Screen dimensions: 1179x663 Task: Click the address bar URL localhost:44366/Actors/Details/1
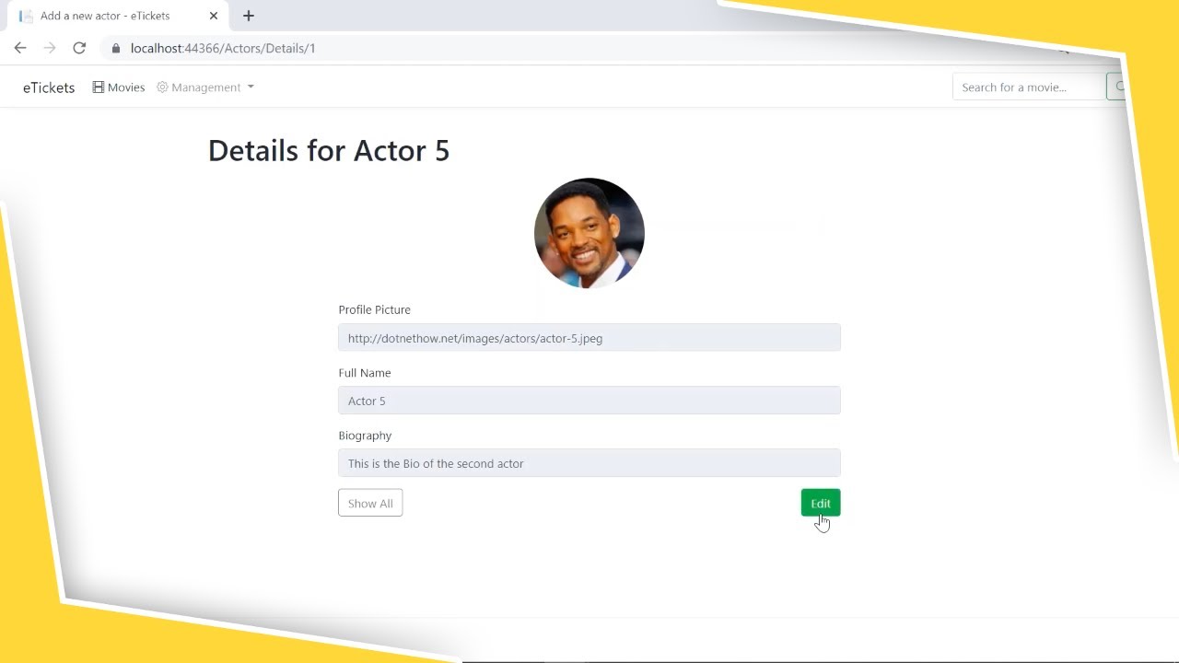pos(223,48)
